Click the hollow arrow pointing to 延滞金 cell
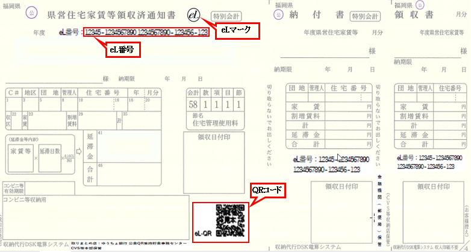471x252 pixels. 79,152
